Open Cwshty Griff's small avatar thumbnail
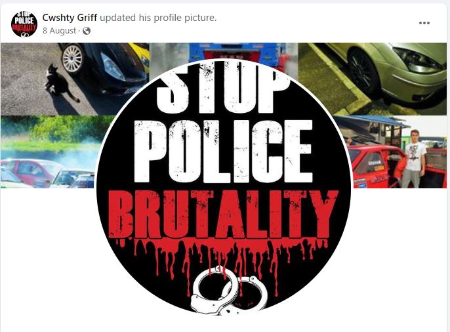 [24, 24]
